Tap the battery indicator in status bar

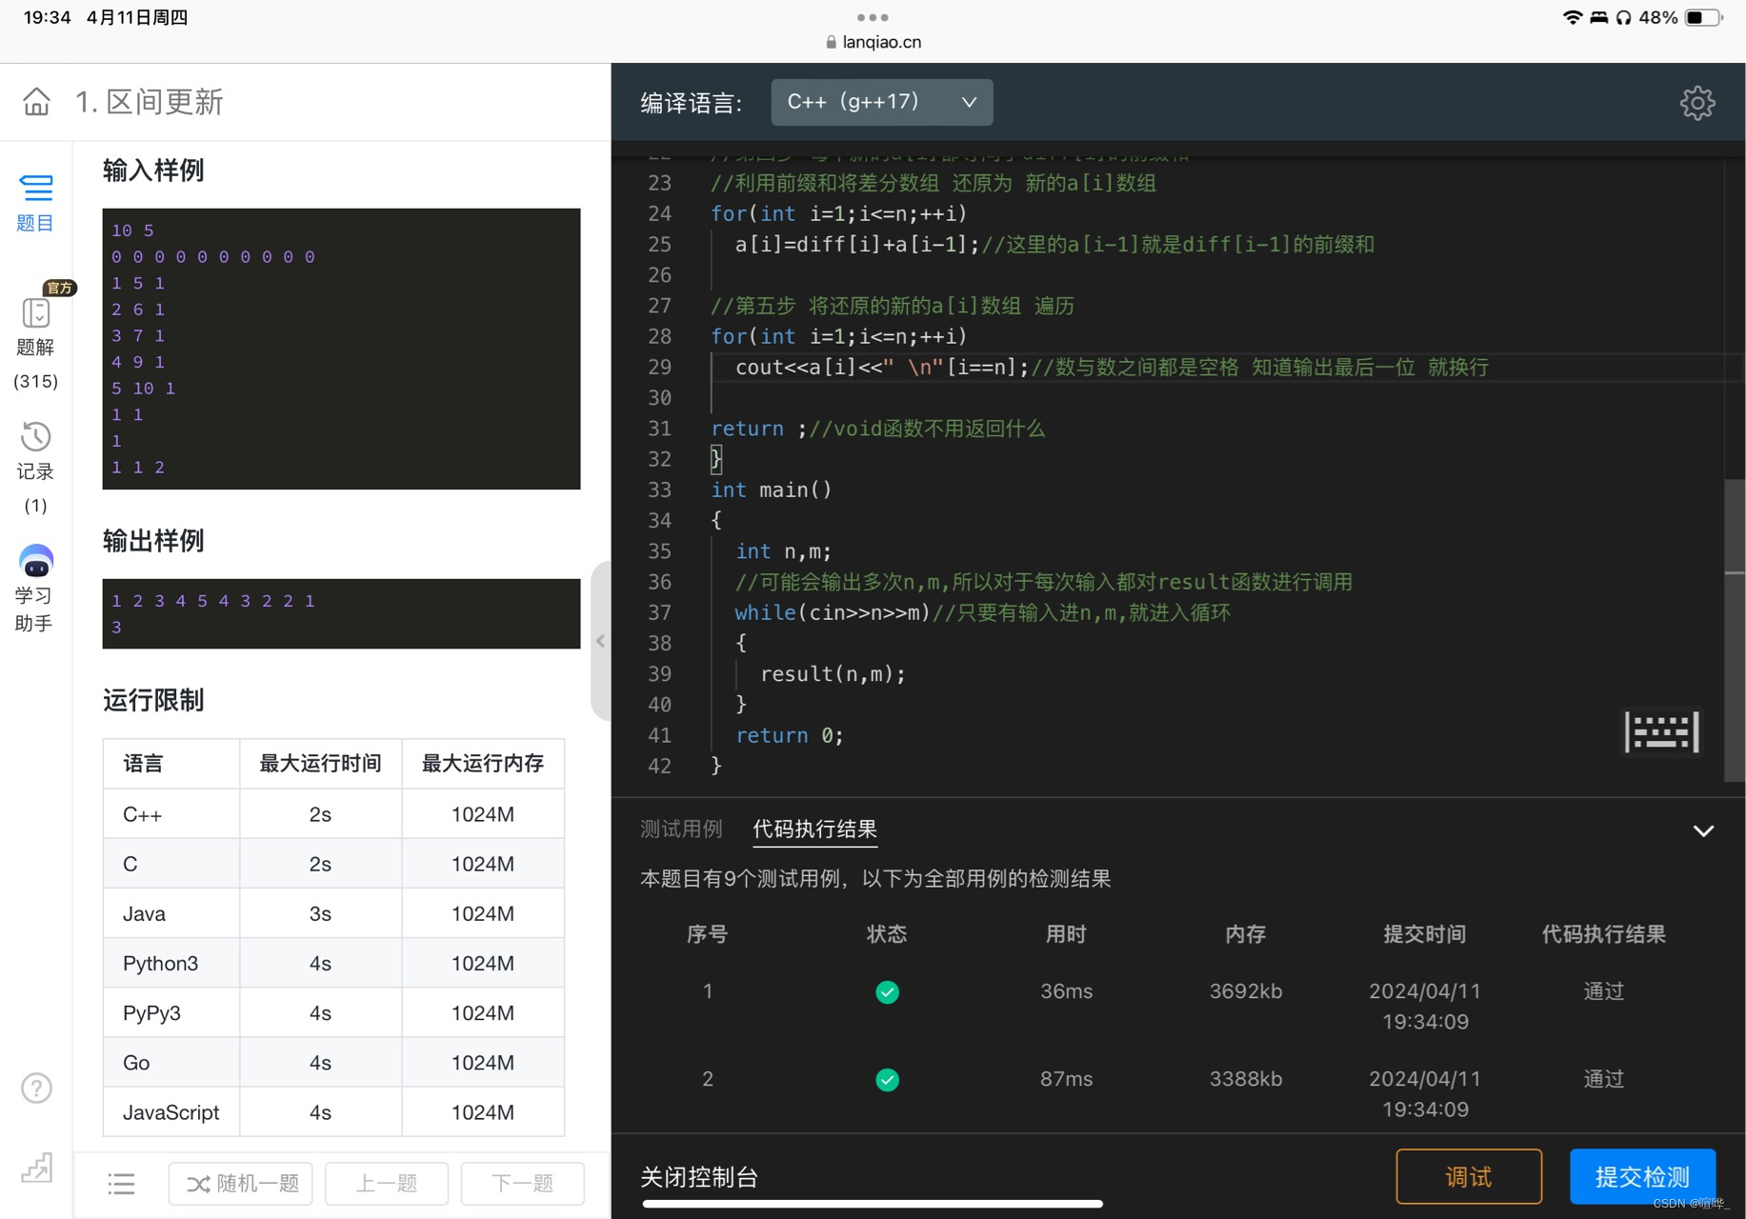[1704, 17]
